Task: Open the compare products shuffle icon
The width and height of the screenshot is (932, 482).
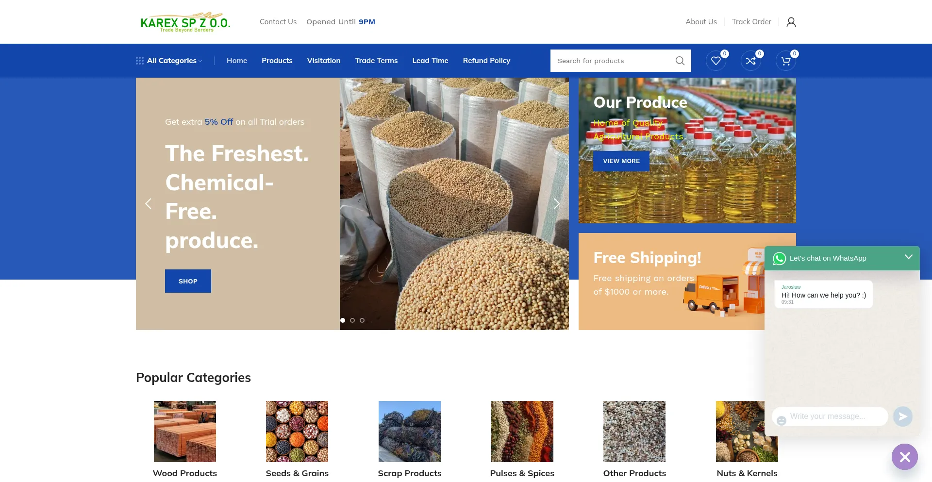Action: (x=750, y=61)
